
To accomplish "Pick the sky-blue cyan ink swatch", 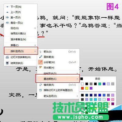I will click(x=95, y=99).
